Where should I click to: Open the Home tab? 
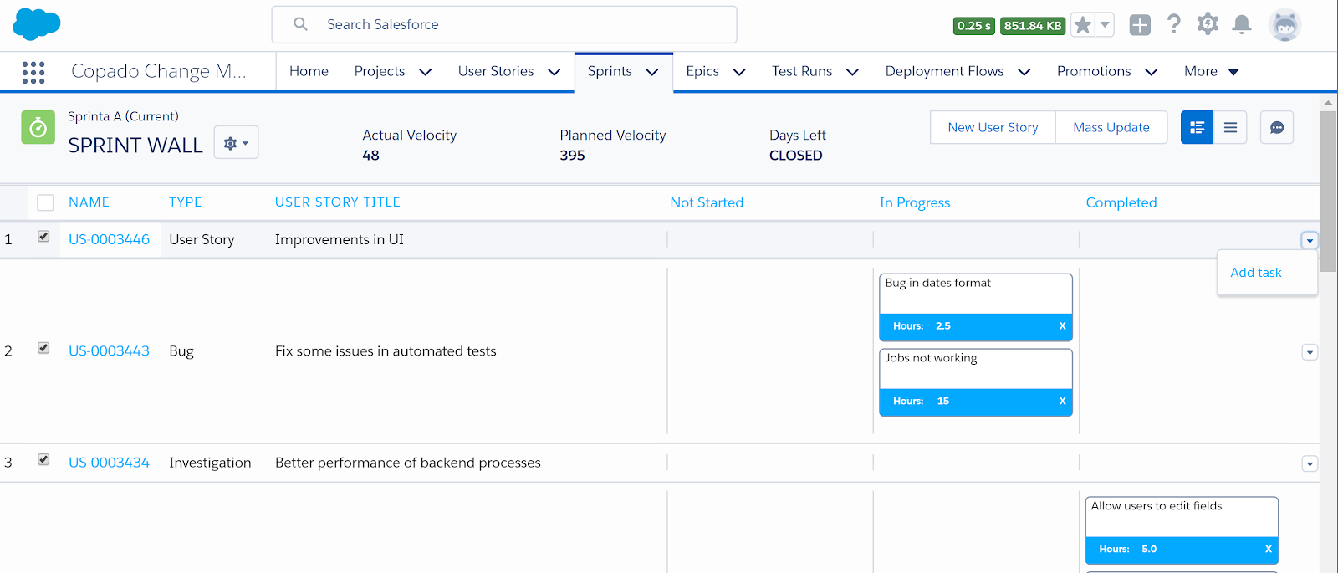tap(309, 71)
